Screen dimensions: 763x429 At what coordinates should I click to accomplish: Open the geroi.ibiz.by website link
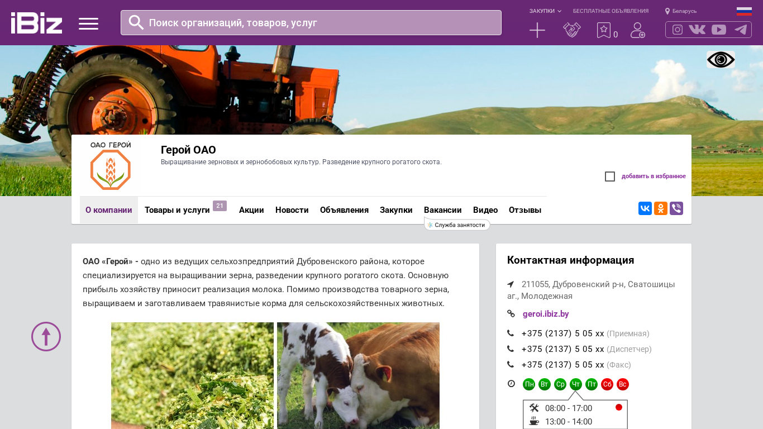pyautogui.click(x=546, y=314)
